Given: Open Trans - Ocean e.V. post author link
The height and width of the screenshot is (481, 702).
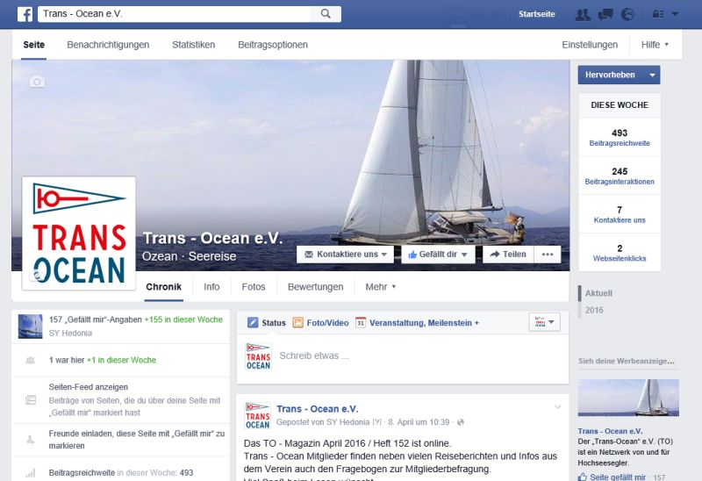Looking at the screenshot, I should [x=318, y=409].
